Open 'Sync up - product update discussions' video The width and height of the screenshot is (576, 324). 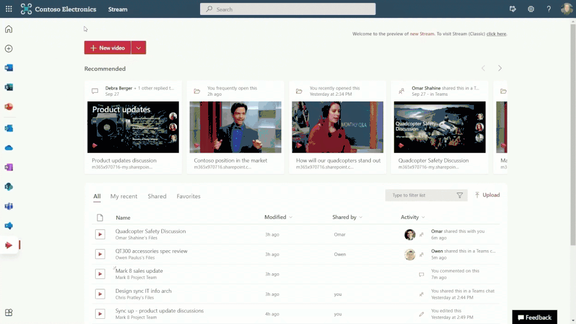(x=160, y=311)
